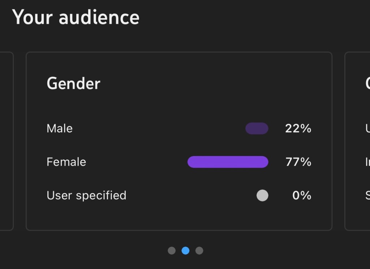
Task: Click the 77% Female value
Action: click(x=298, y=162)
